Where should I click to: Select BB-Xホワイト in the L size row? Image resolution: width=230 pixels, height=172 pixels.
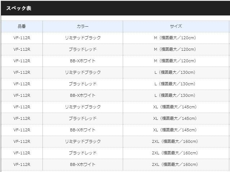coord(82,95)
